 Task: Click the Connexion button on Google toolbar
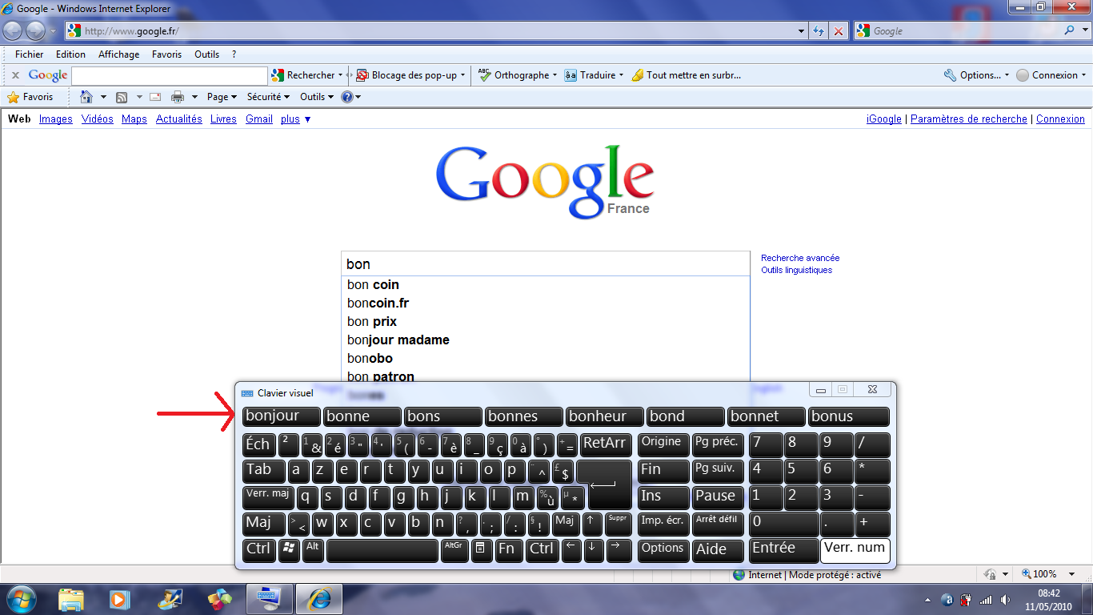coord(1051,75)
